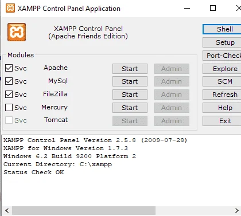Run the Port-Check button
This screenshot has height=216, width=241.
(222, 56)
